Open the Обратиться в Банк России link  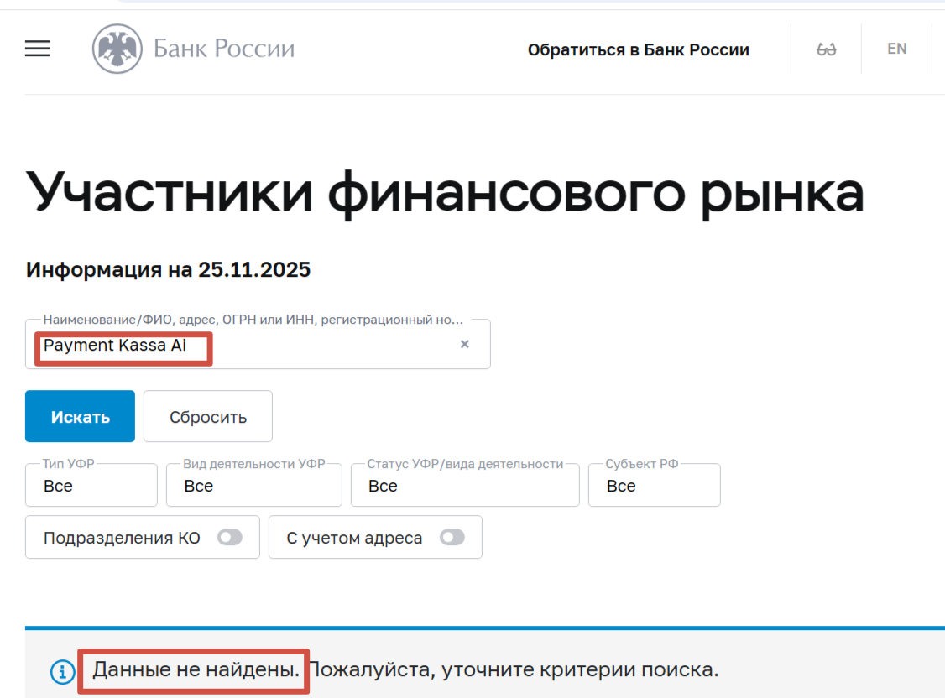[638, 50]
